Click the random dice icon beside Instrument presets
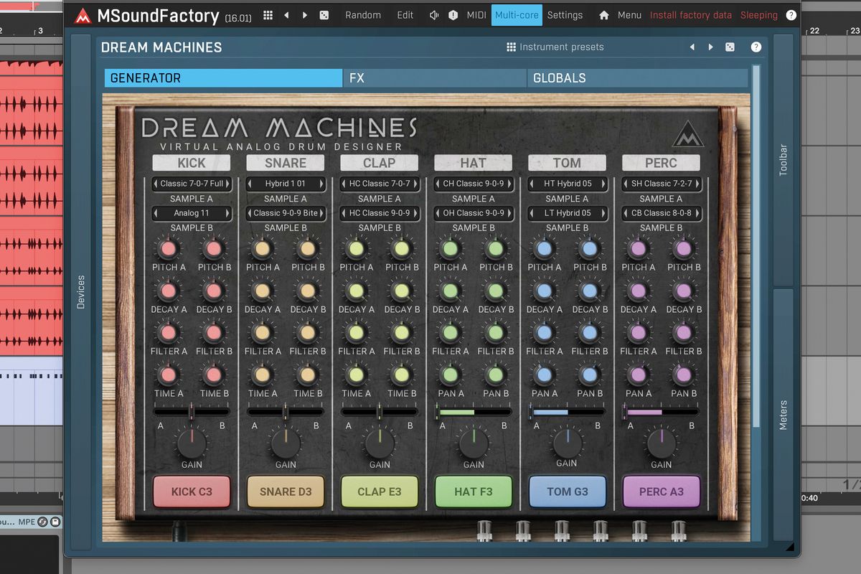861x574 pixels. tap(730, 47)
